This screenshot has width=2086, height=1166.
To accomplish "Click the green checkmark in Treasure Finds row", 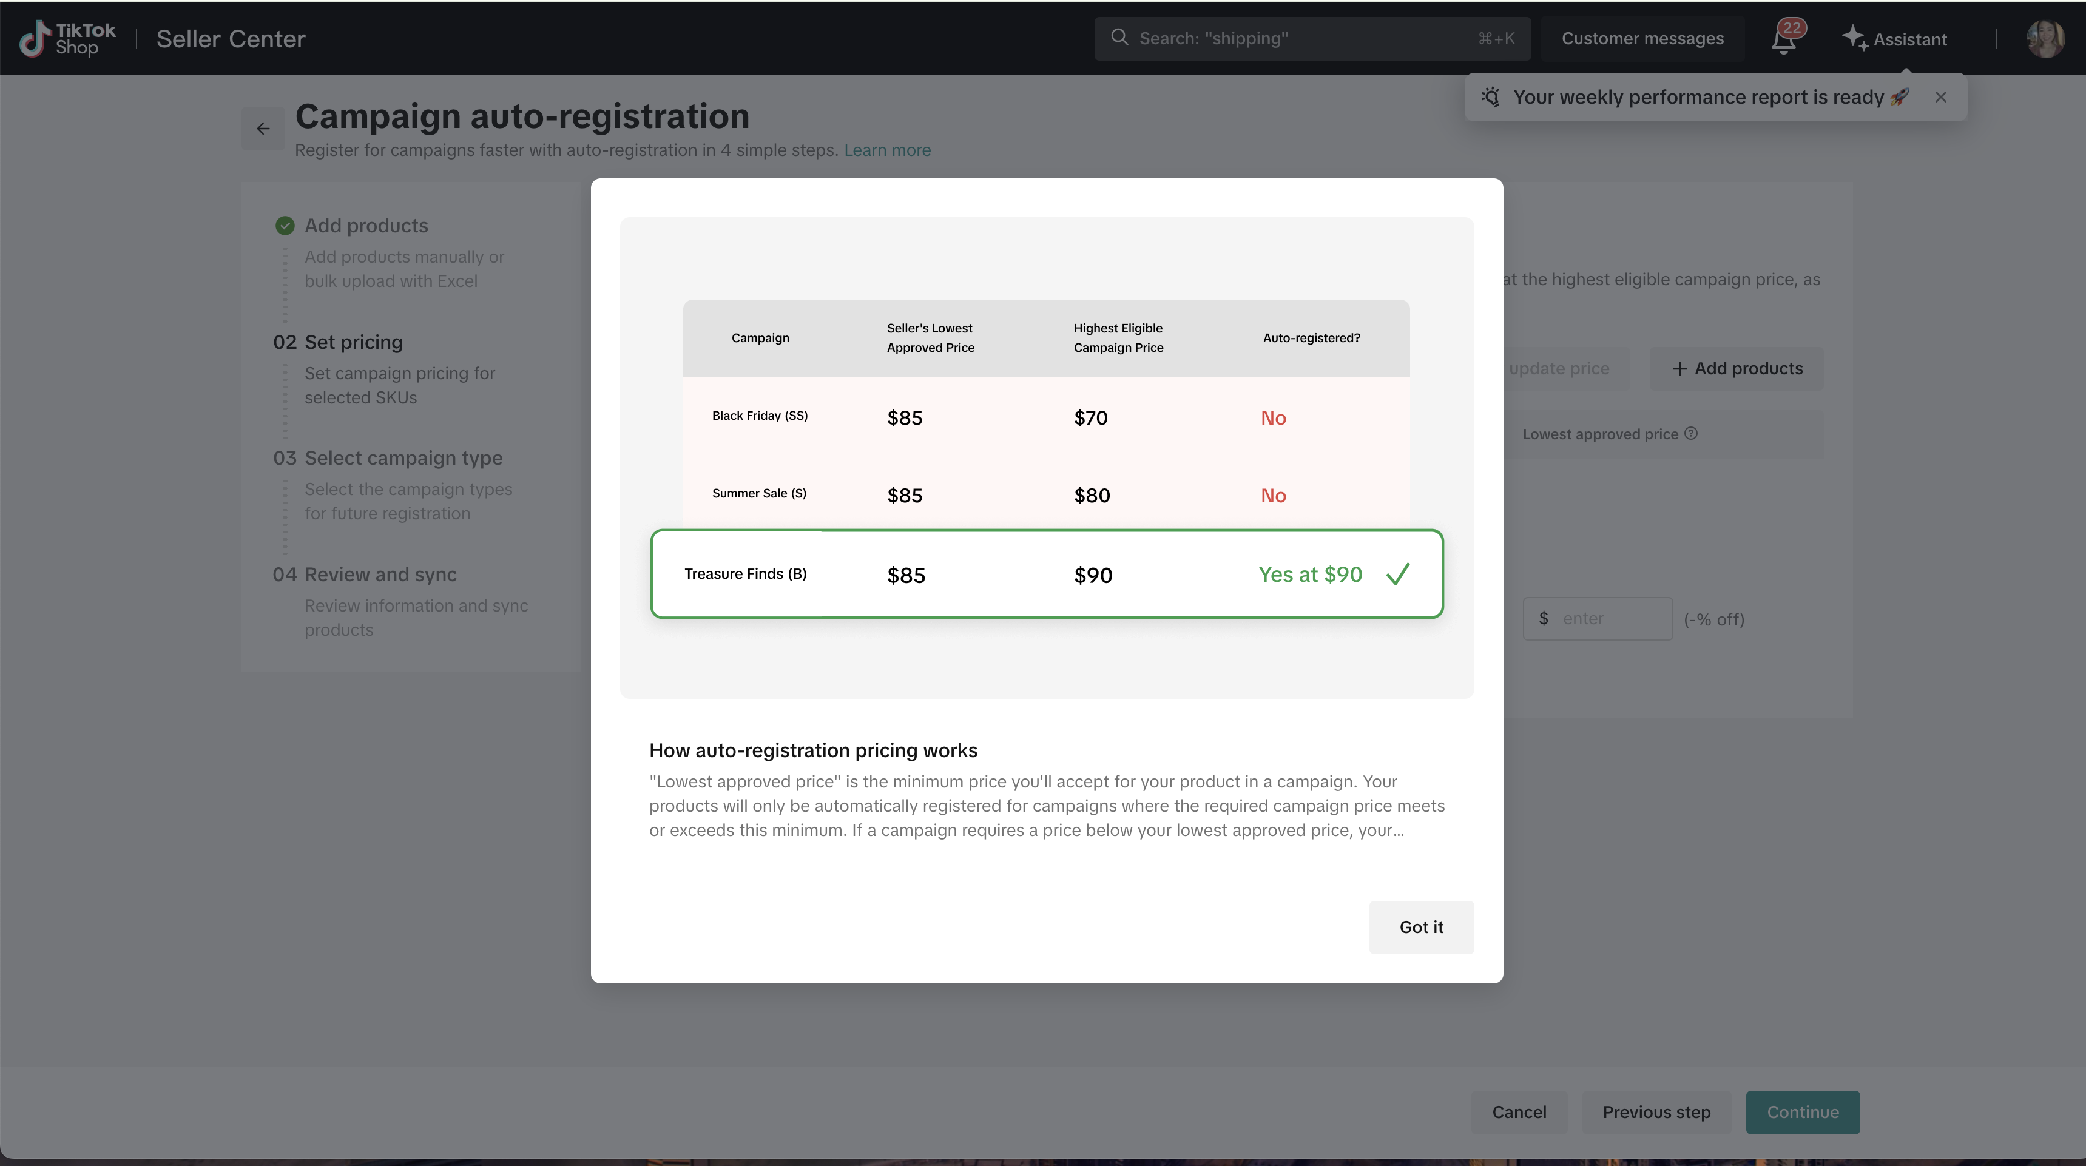I will [x=1398, y=574].
